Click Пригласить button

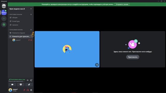click(133, 57)
